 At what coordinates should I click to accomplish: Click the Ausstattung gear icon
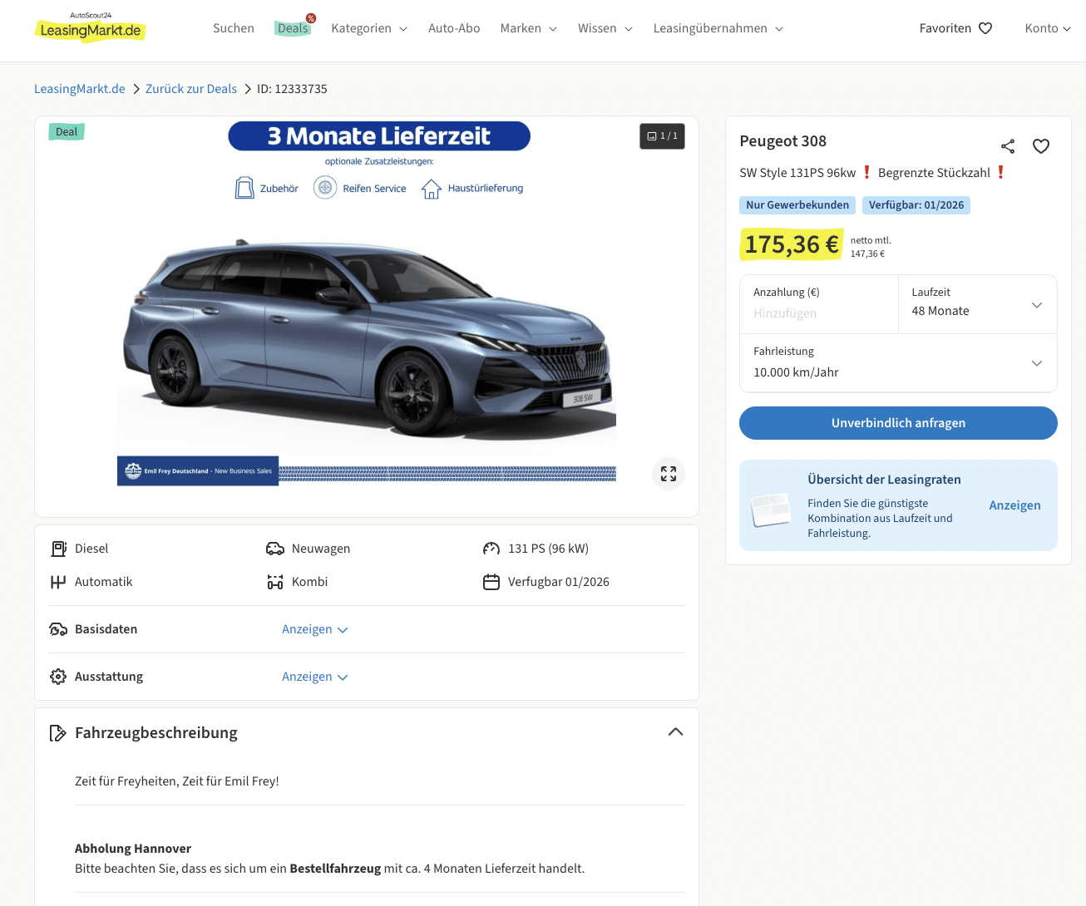pos(58,677)
